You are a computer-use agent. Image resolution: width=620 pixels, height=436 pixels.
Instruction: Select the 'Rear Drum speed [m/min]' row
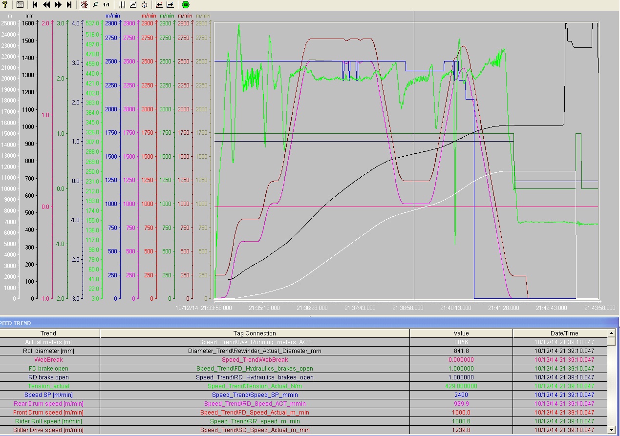tap(303, 404)
